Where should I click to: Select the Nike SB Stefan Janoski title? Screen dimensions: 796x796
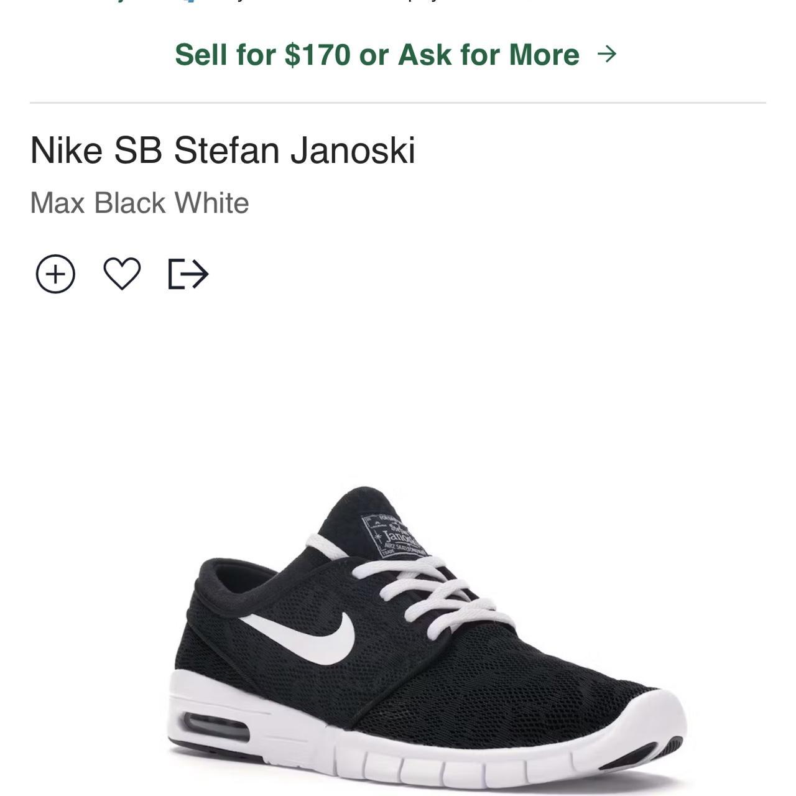pyautogui.click(x=223, y=150)
